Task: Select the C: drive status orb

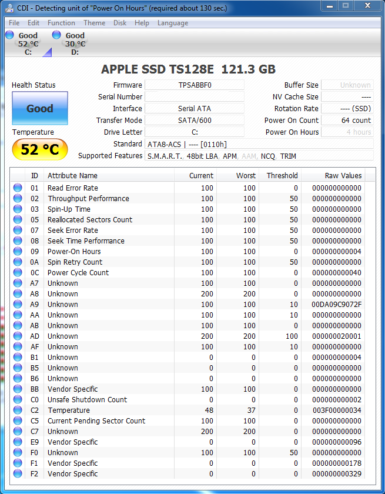Action: [x=9, y=35]
